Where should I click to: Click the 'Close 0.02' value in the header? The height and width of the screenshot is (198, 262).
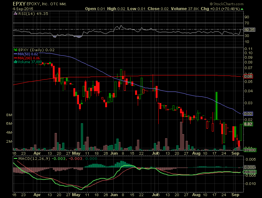tap(158, 9)
